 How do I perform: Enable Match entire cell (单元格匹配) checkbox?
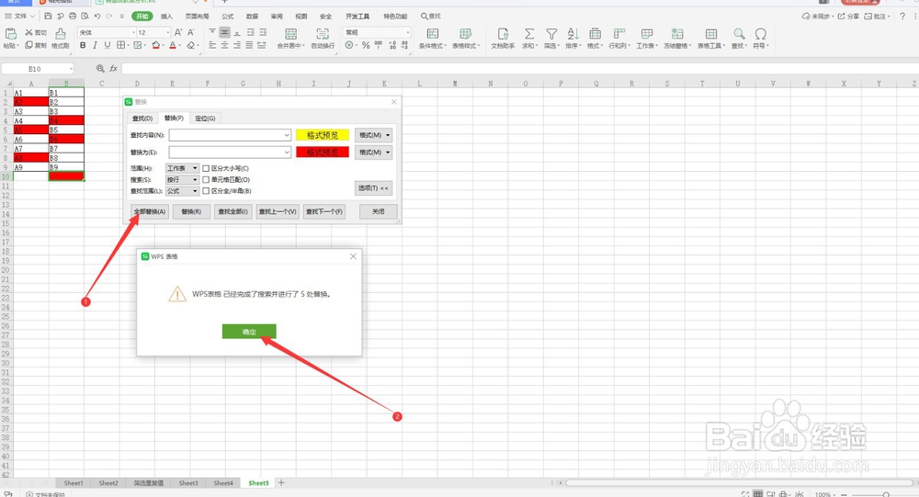[x=206, y=179]
